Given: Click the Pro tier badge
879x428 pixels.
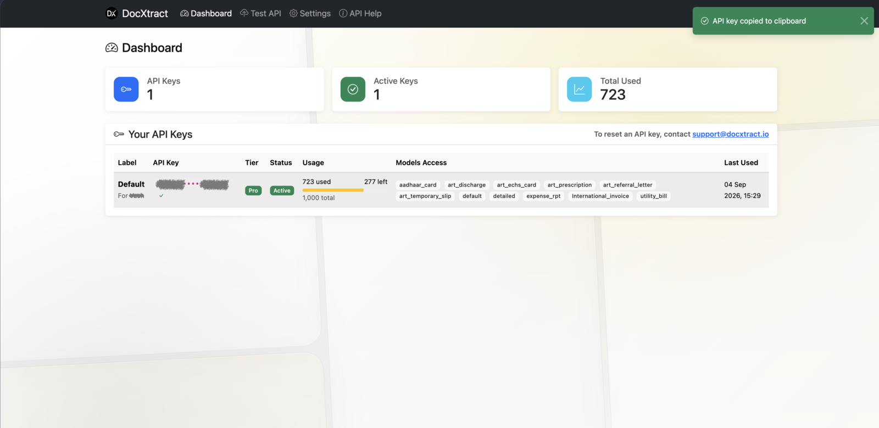Looking at the screenshot, I should pyautogui.click(x=253, y=190).
